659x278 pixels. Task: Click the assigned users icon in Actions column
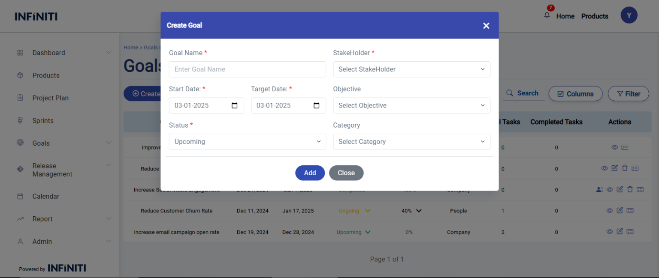[x=599, y=189]
